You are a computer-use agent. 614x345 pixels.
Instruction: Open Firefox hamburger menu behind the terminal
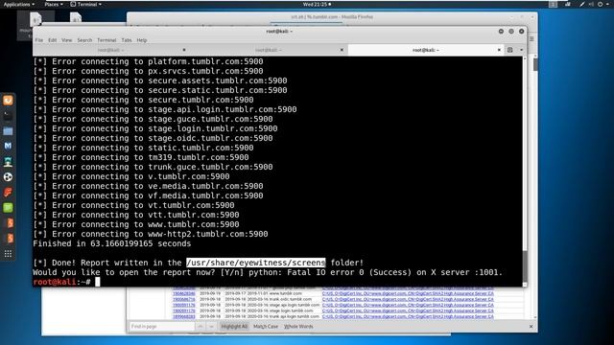click(x=531, y=38)
